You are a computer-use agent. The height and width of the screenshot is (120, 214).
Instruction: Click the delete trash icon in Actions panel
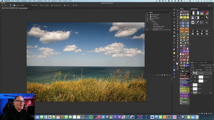(x=170, y=75)
